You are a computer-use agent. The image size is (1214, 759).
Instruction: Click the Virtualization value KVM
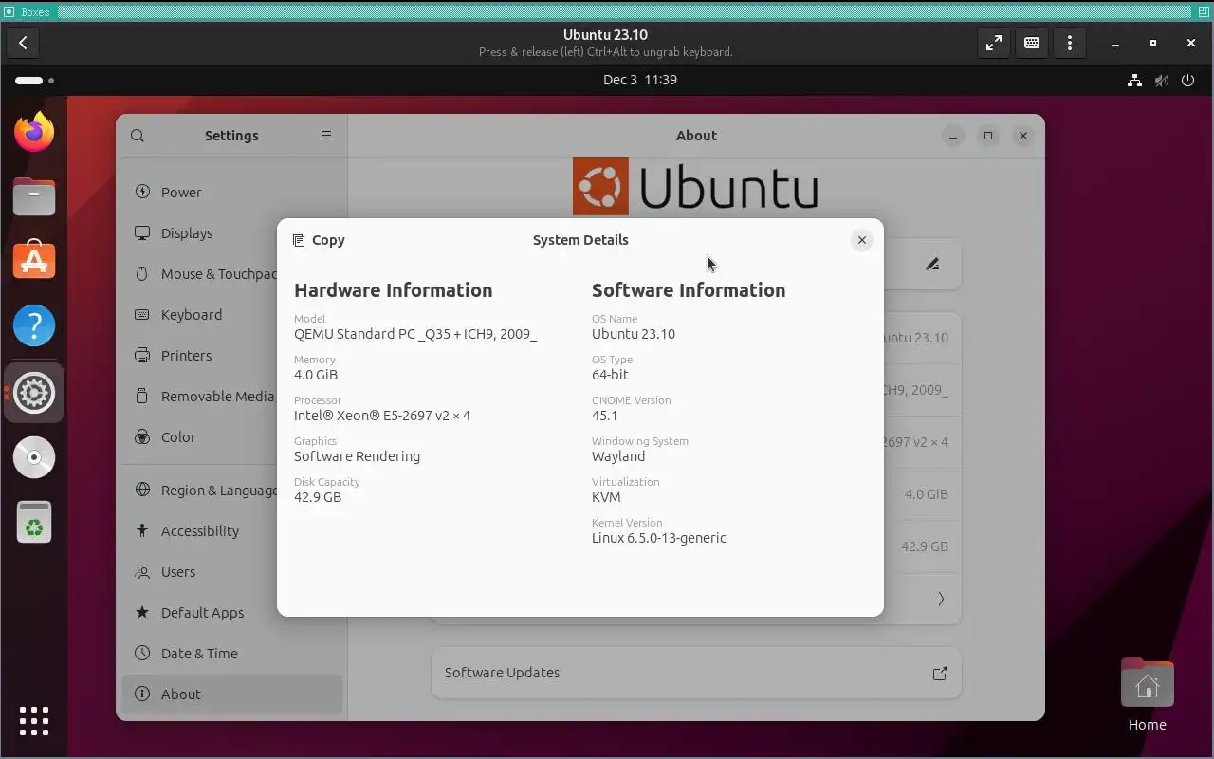coord(606,497)
